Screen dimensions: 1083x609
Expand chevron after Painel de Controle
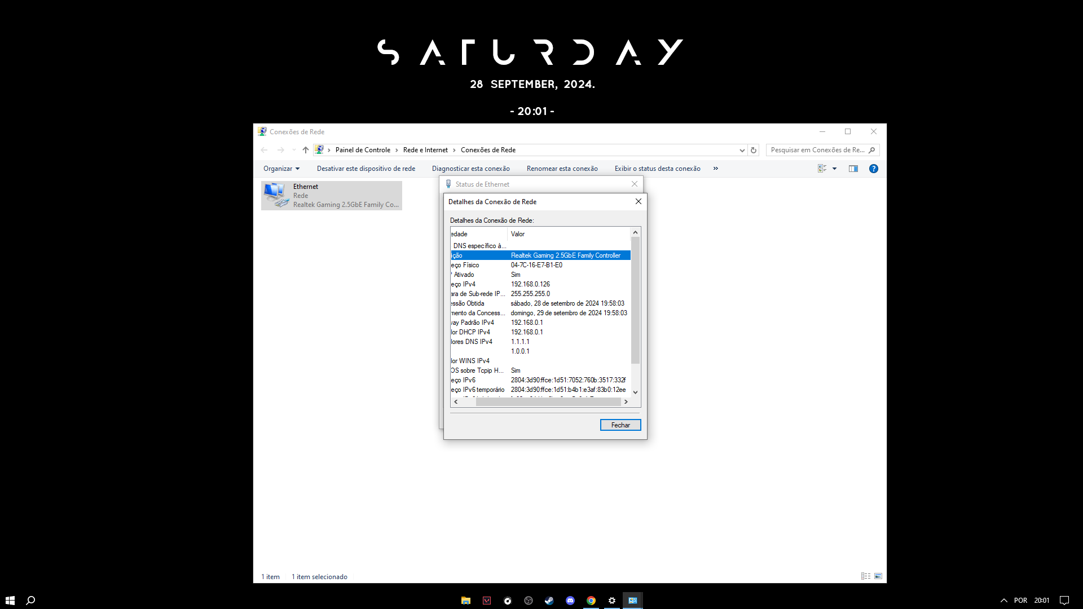pos(397,150)
